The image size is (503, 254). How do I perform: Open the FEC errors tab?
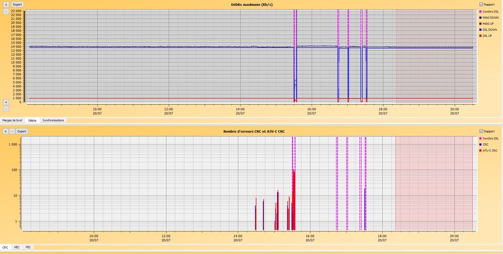(x=28, y=247)
